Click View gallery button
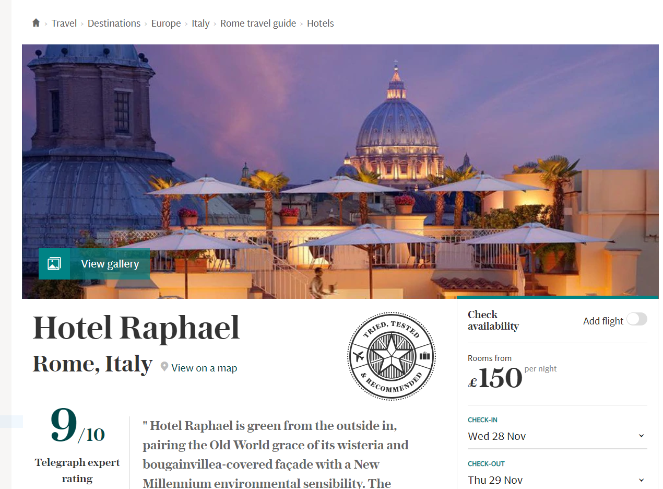The height and width of the screenshot is (489, 663). pyautogui.click(x=94, y=264)
